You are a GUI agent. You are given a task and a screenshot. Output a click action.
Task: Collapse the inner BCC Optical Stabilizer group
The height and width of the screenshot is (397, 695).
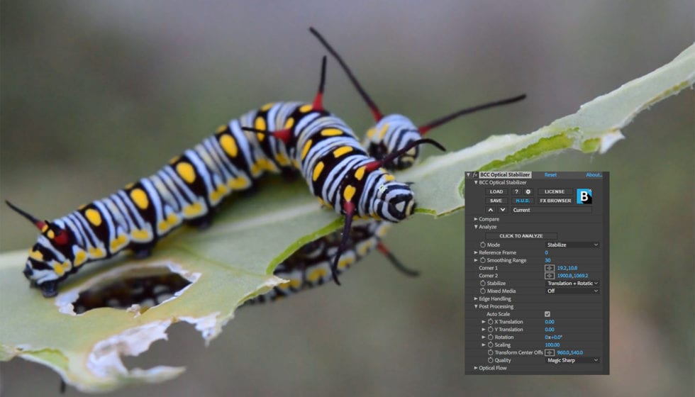coord(476,183)
